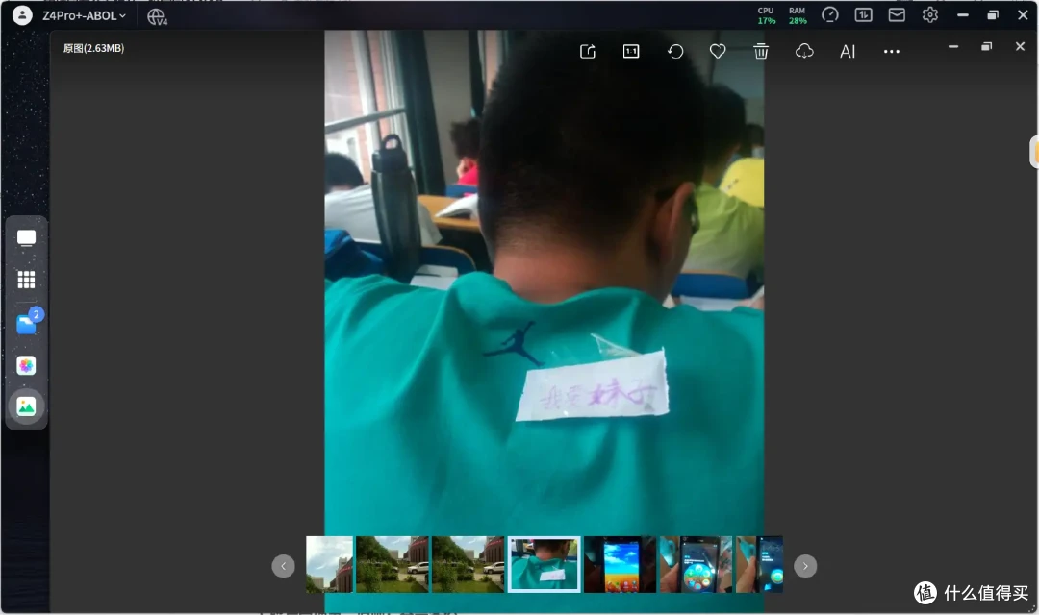Go to previous thumbnails with left arrow
The width and height of the screenshot is (1039, 615).
click(x=283, y=566)
